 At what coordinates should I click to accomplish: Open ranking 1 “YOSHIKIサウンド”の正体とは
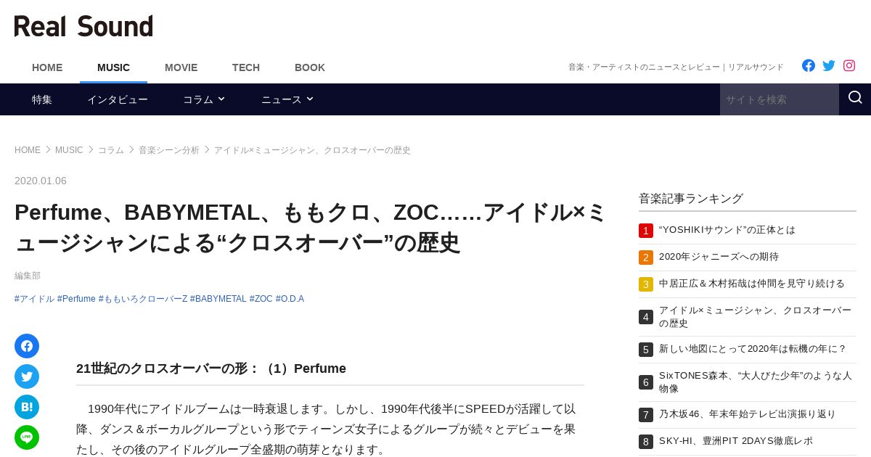click(x=727, y=230)
